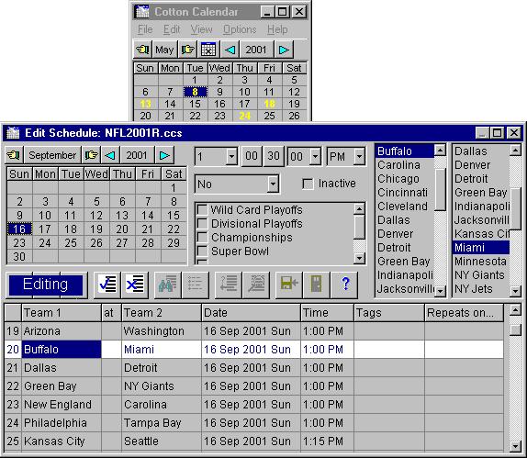Click the schedule table scrollbar down arrow

pyautogui.click(x=515, y=446)
